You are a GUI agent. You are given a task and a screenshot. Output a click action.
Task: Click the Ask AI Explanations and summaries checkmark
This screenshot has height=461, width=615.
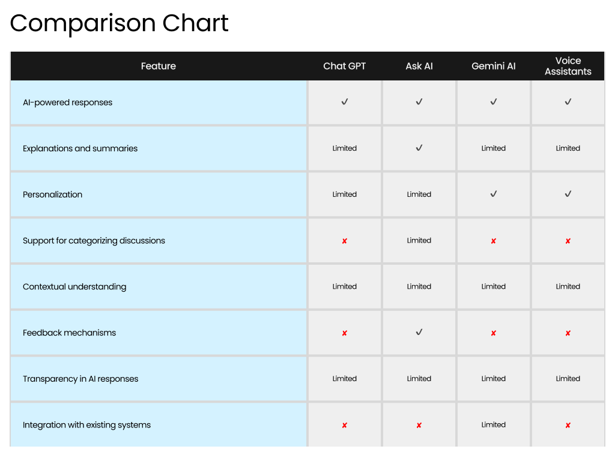coord(419,148)
